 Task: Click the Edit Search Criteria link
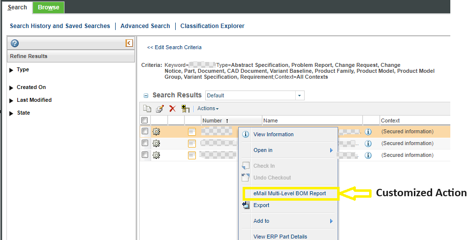pos(174,48)
